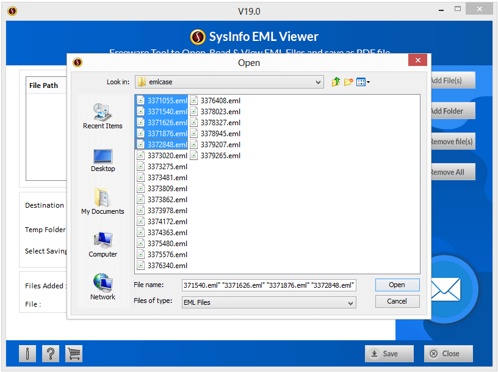Click Add Folder in main window
The width and height of the screenshot is (498, 372).
(x=453, y=111)
